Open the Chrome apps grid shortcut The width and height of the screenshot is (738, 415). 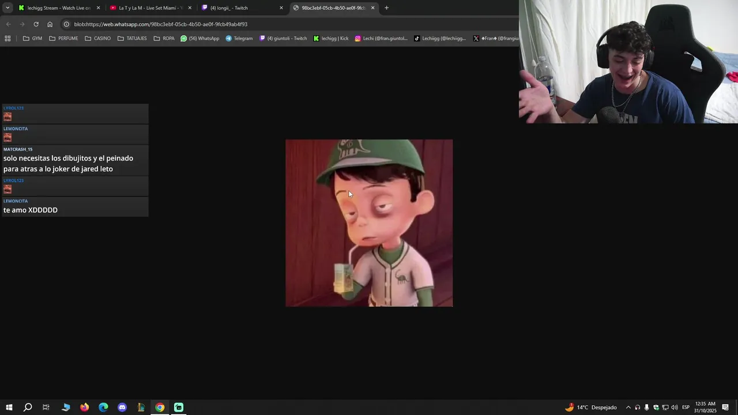(7, 39)
